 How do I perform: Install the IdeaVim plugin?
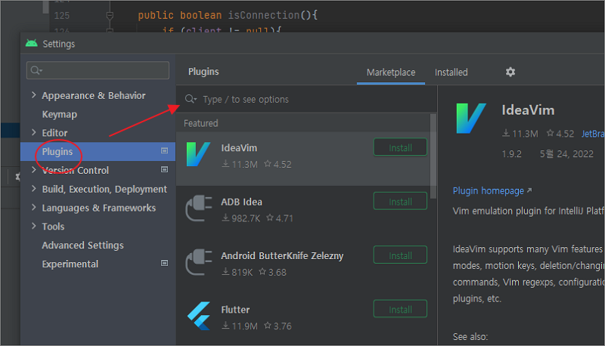pyautogui.click(x=400, y=147)
